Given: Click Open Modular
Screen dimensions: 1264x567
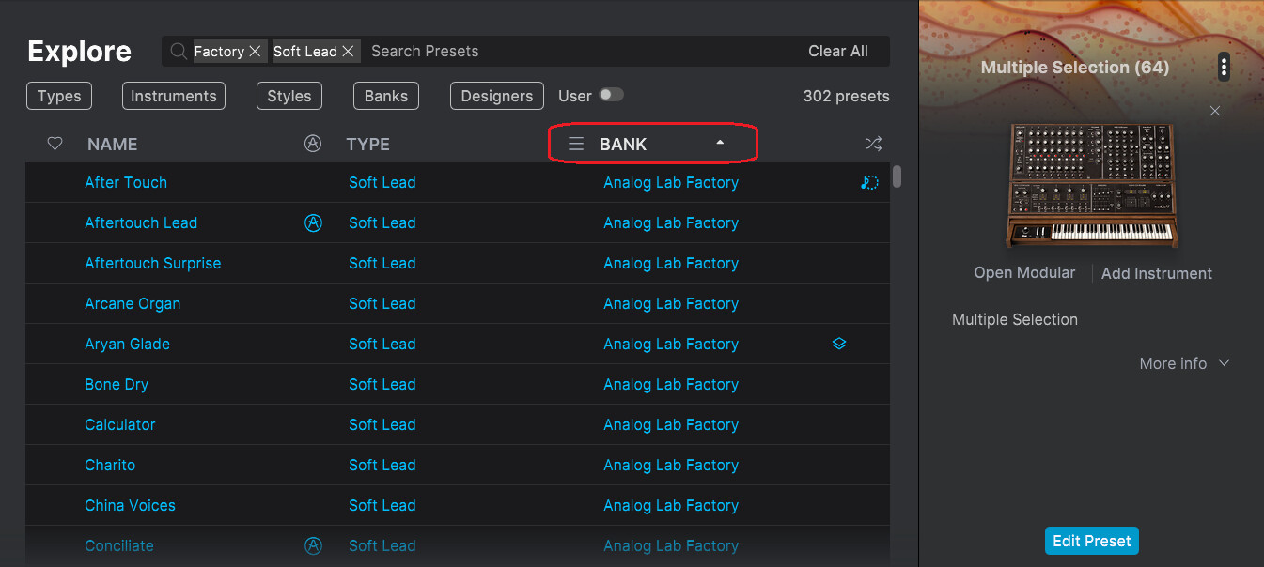Looking at the screenshot, I should [x=1024, y=273].
